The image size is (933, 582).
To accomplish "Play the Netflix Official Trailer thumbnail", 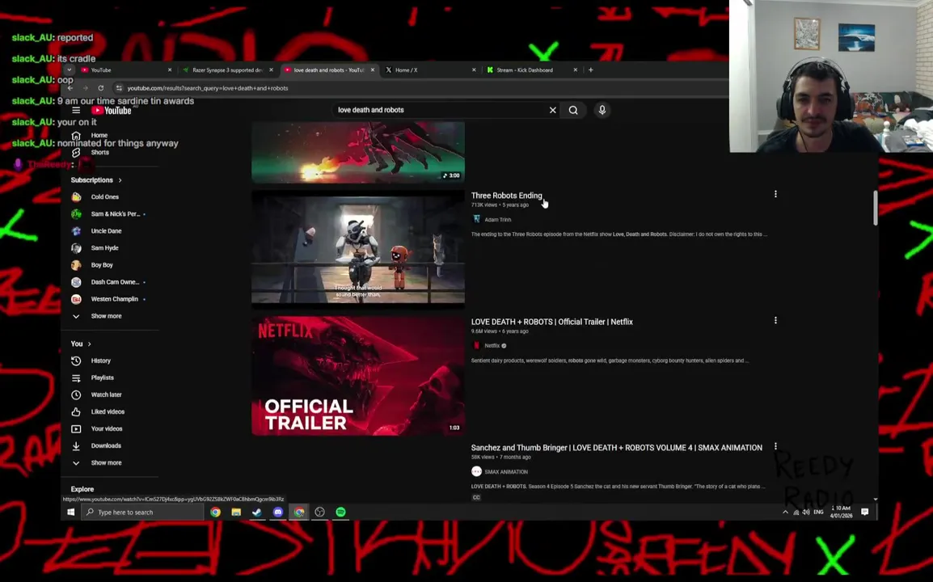I will point(358,376).
